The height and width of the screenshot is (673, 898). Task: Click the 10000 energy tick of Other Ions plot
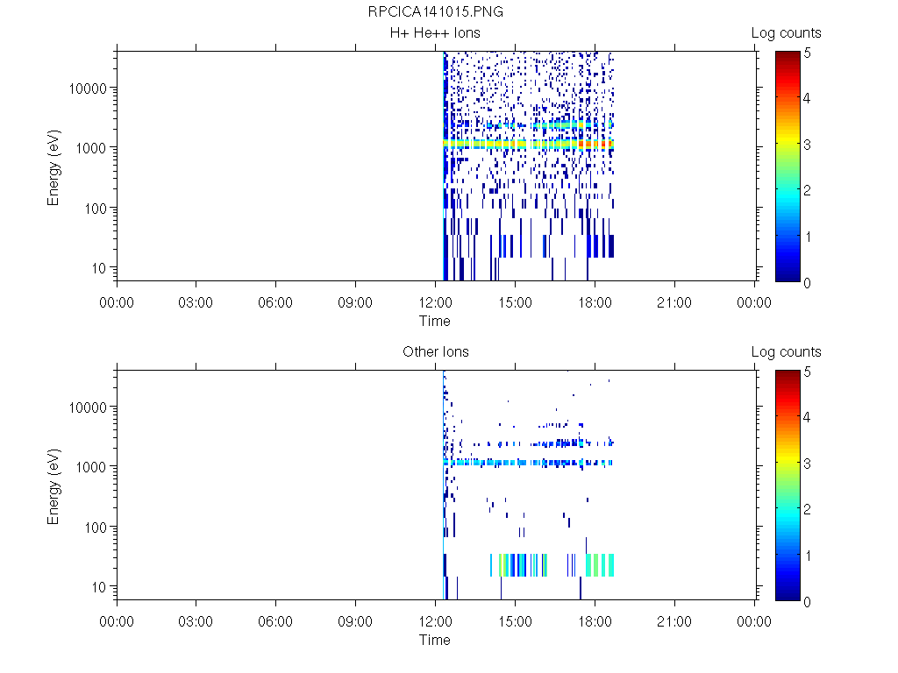[88, 407]
